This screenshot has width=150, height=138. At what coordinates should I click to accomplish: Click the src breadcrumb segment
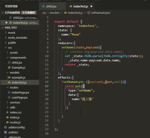click(x=44, y=13)
